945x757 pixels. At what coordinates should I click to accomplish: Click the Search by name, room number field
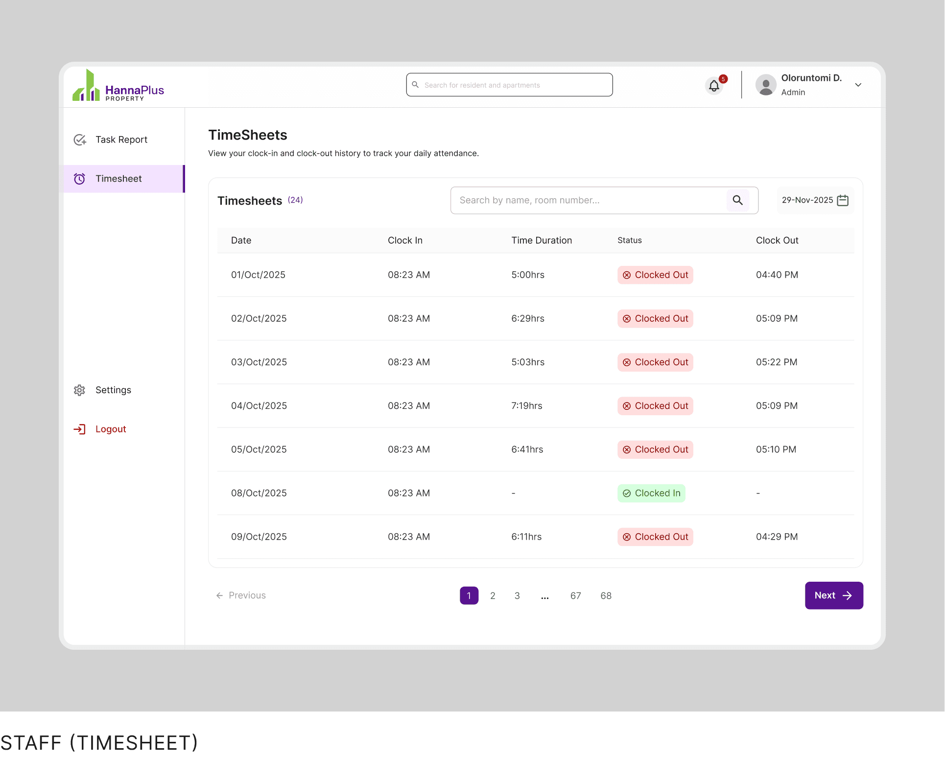point(588,200)
